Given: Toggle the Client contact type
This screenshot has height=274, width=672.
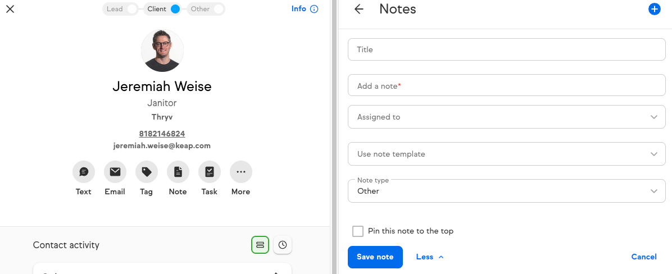Looking at the screenshot, I should point(163,9).
